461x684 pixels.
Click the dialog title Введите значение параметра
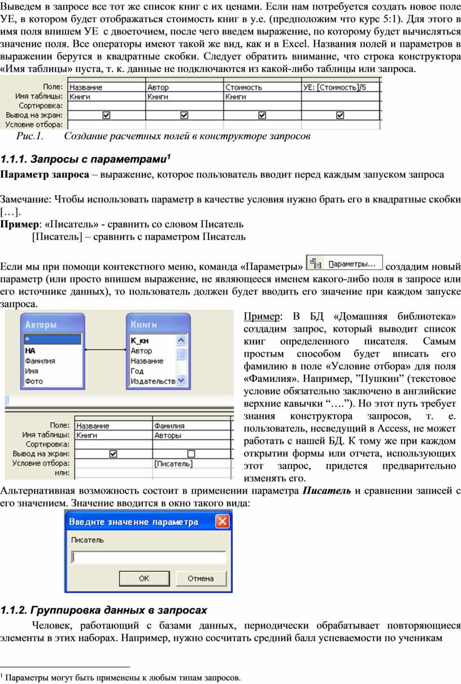point(134,522)
